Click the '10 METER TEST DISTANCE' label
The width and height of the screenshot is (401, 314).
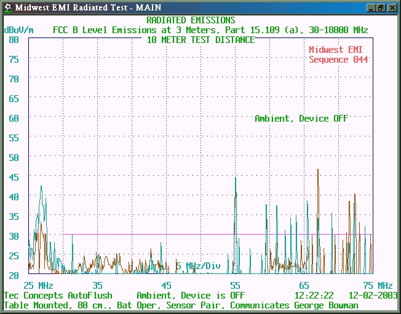(x=200, y=40)
